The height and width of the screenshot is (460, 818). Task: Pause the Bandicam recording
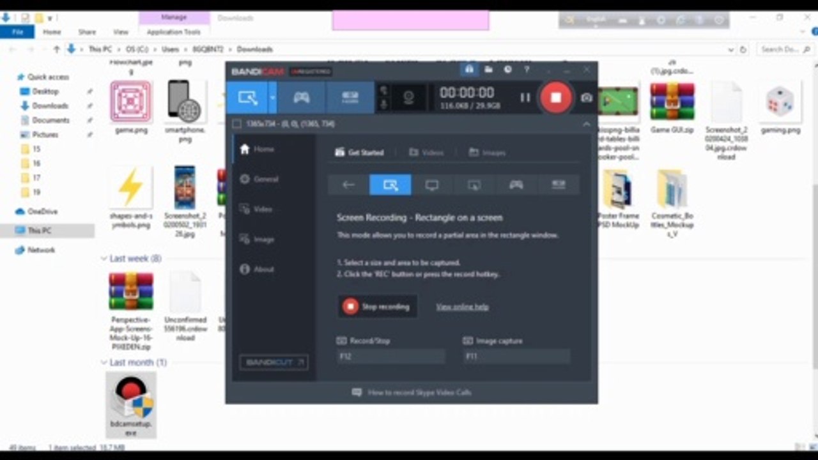(525, 98)
